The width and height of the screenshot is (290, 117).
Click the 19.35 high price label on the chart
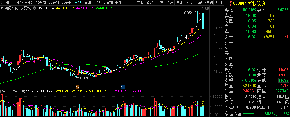click(x=186, y=13)
